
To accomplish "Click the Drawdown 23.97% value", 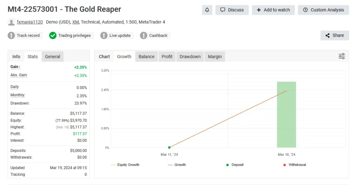I will (x=81, y=103).
